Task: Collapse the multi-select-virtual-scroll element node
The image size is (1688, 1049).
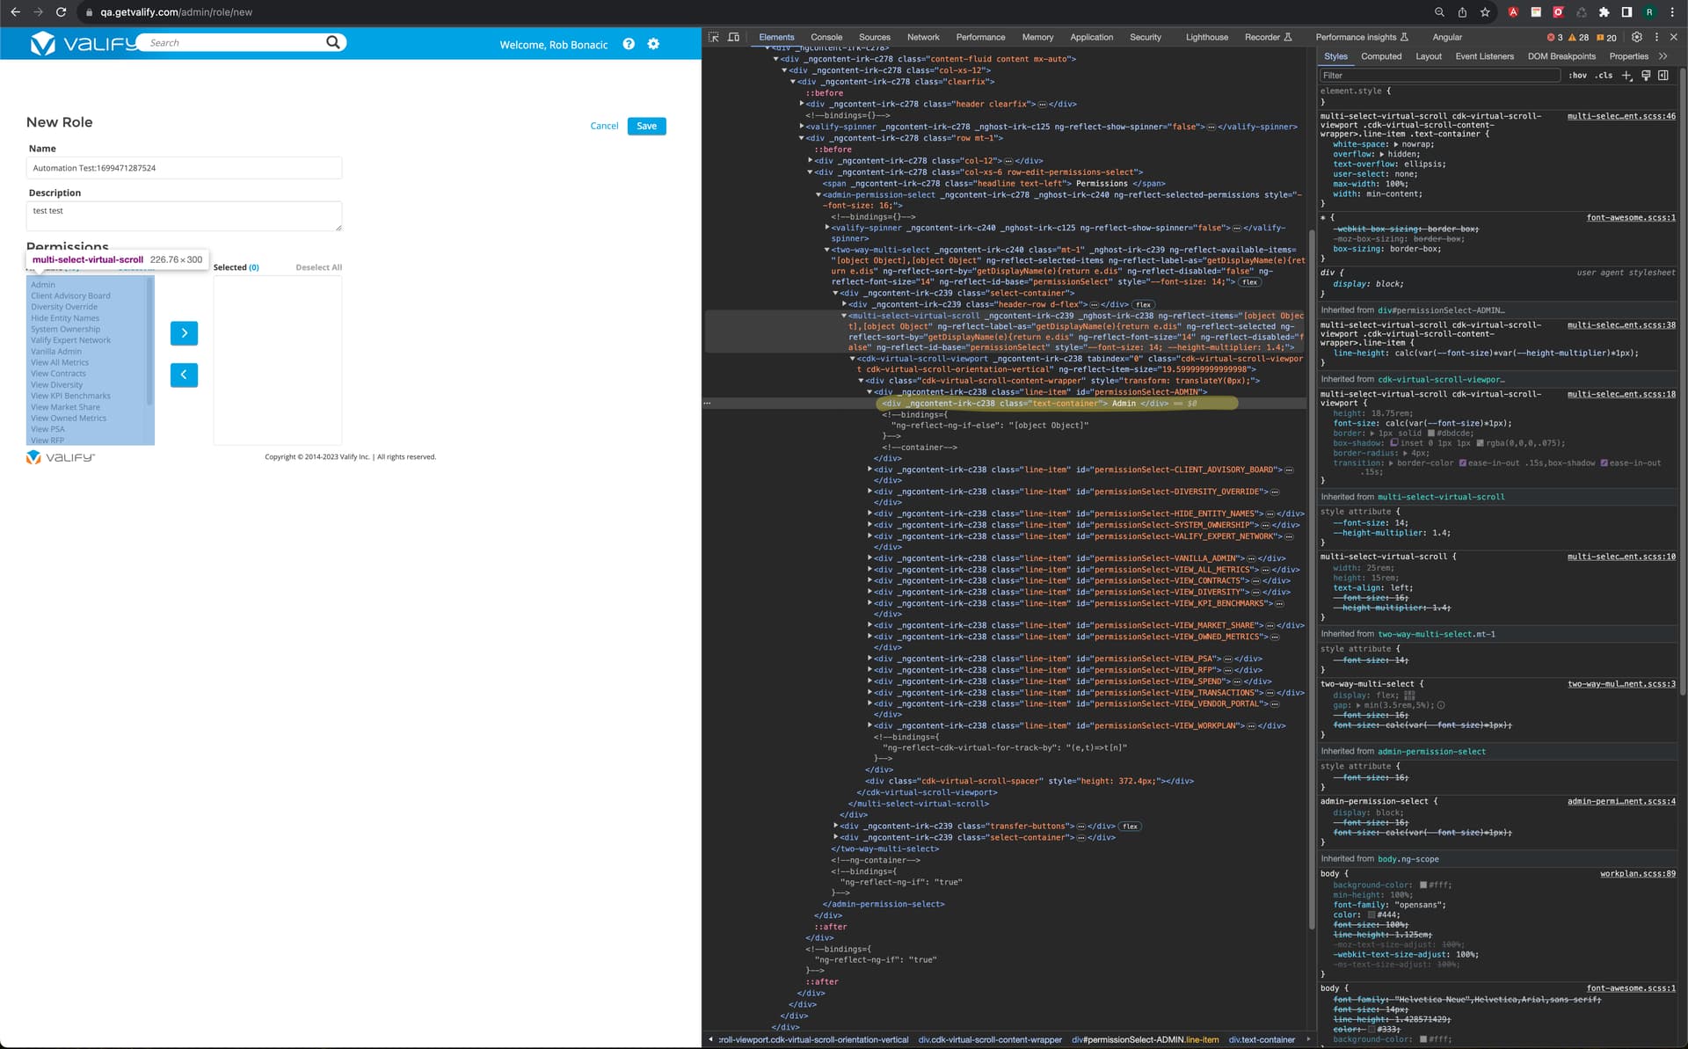Action: pyautogui.click(x=844, y=316)
